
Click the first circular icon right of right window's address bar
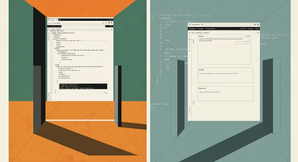pos(255,25)
